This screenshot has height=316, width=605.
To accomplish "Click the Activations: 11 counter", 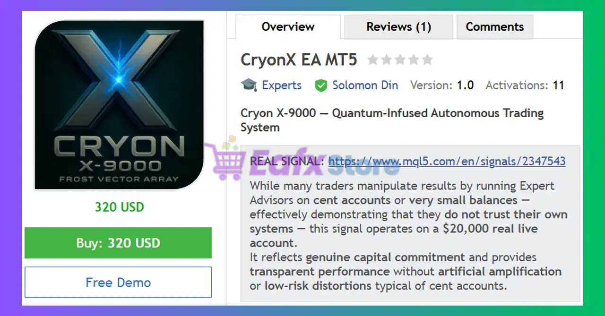I will point(525,85).
